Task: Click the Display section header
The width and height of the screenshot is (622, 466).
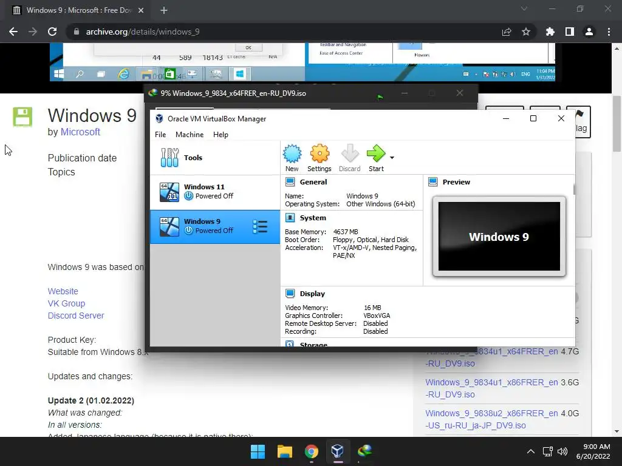Action: 312,294
